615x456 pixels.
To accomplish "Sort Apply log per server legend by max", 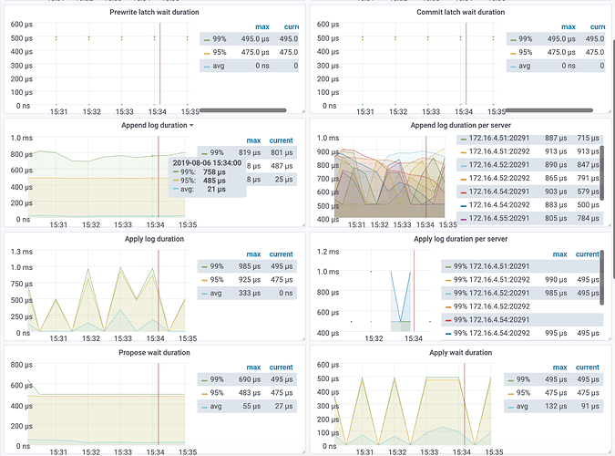I will pyautogui.click(x=559, y=254).
